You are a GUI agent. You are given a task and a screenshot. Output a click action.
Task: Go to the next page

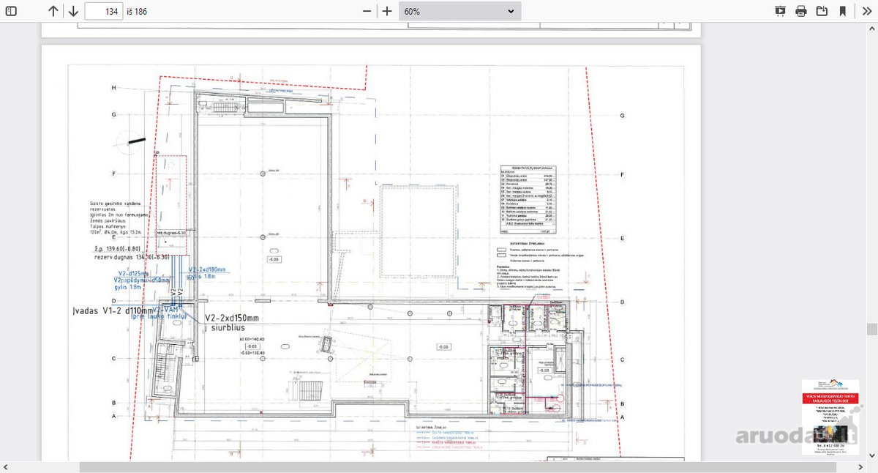[x=73, y=11]
